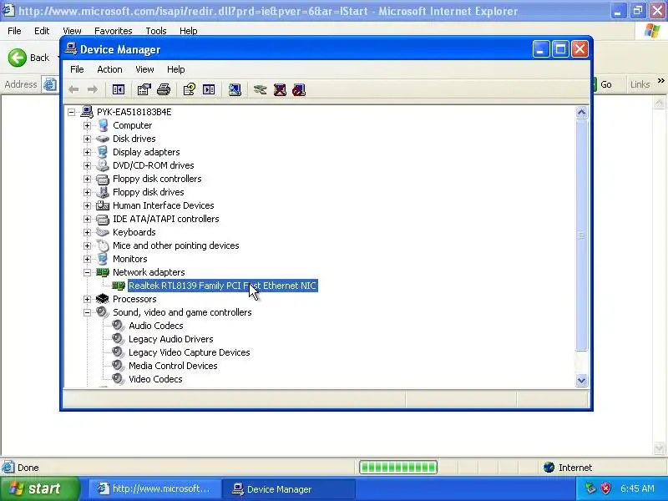Collapse Sound, video and game controllers node
The height and width of the screenshot is (501, 668).
[88, 312]
